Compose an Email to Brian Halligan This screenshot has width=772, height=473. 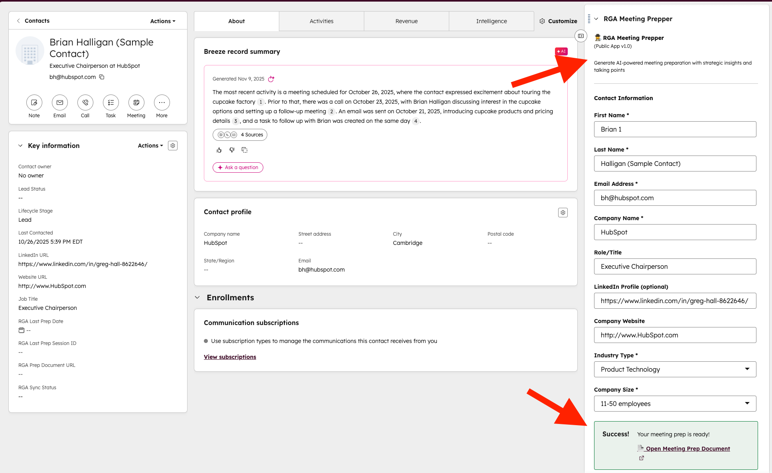[59, 102]
